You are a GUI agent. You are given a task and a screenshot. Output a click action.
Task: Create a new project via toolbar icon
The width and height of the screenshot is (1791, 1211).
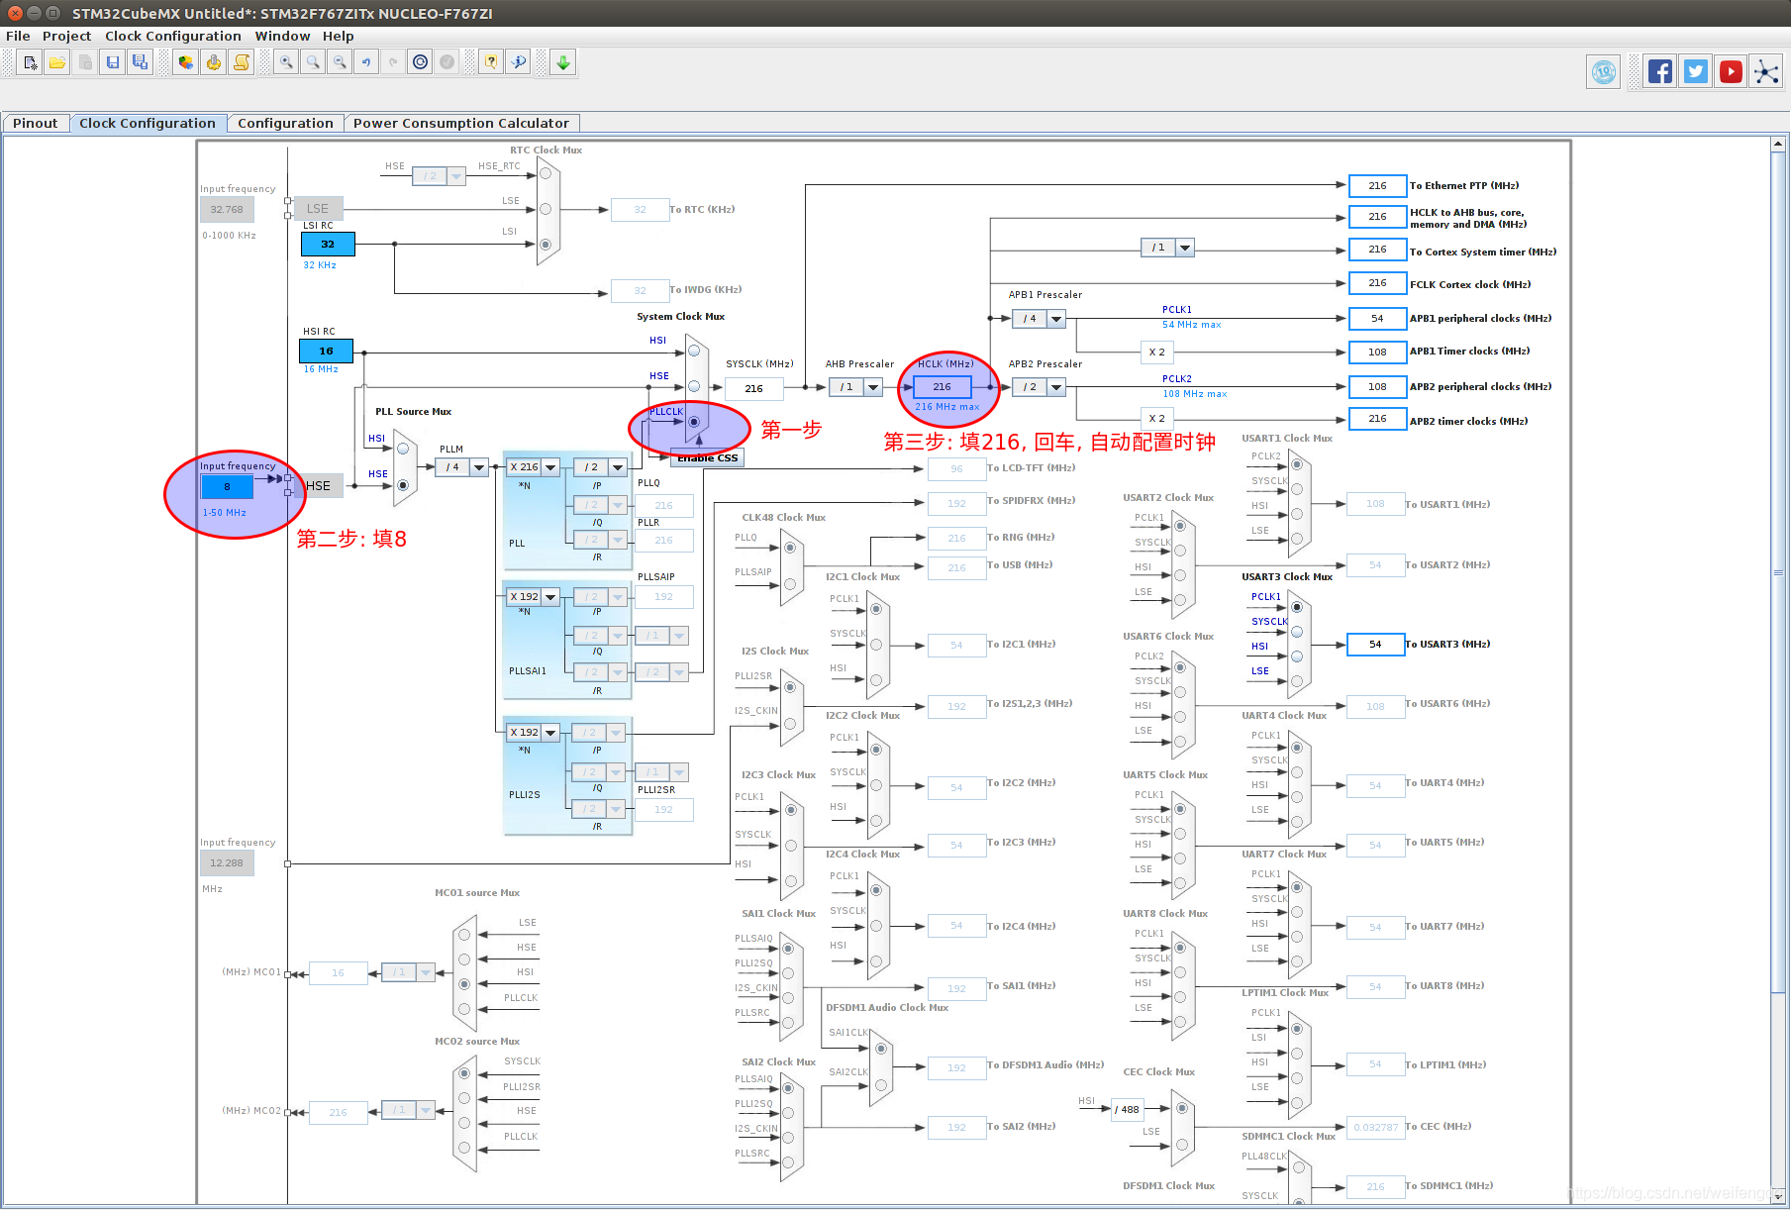(x=31, y=62)
